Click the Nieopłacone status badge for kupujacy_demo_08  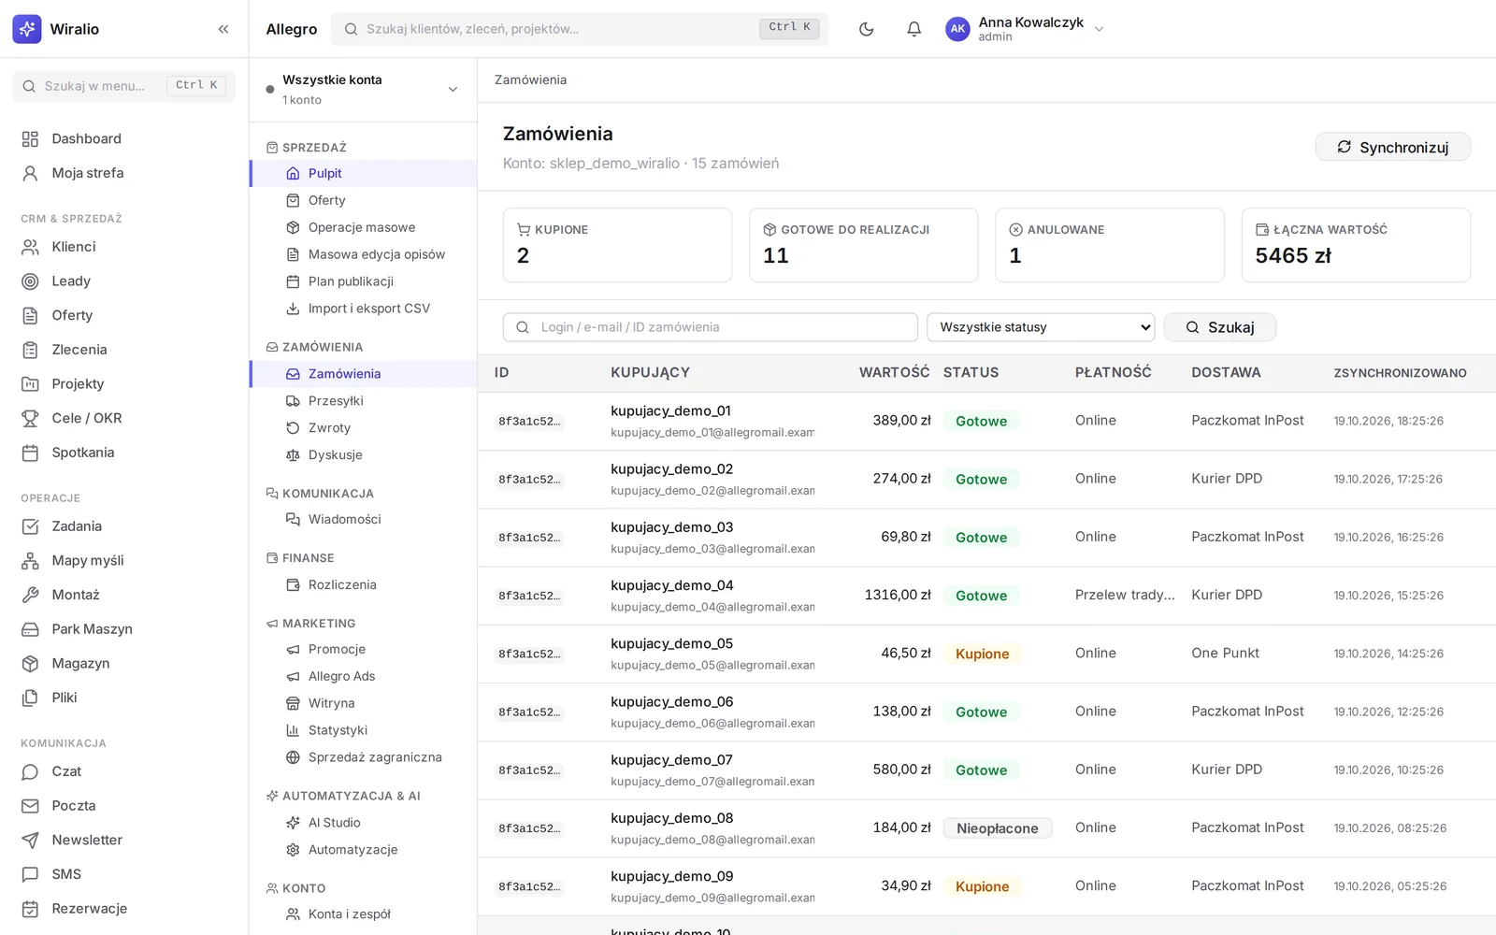click(998, 828)
